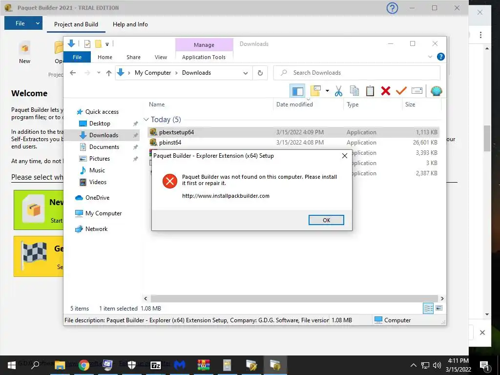Click the refresh button next to address bar

pyautogui.click(x=260, y=73)
